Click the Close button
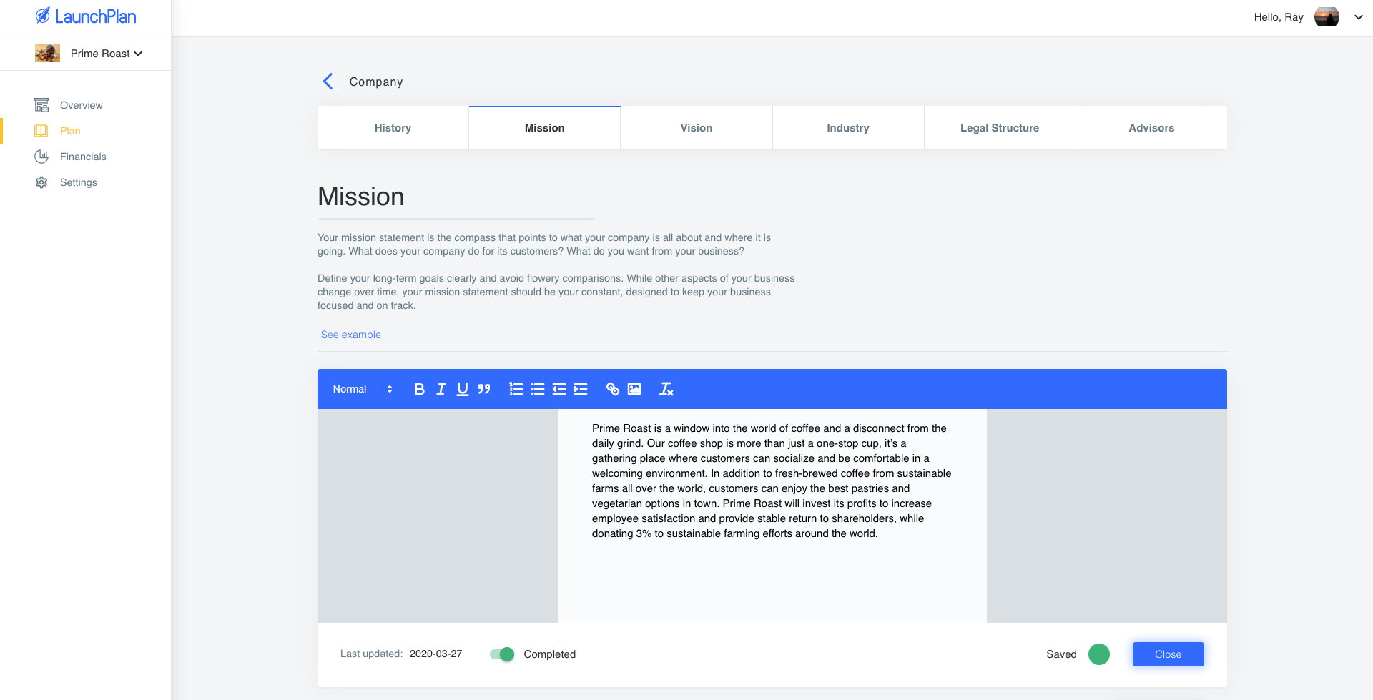This screenshot has width=1373, height=700. (1168, 654)
